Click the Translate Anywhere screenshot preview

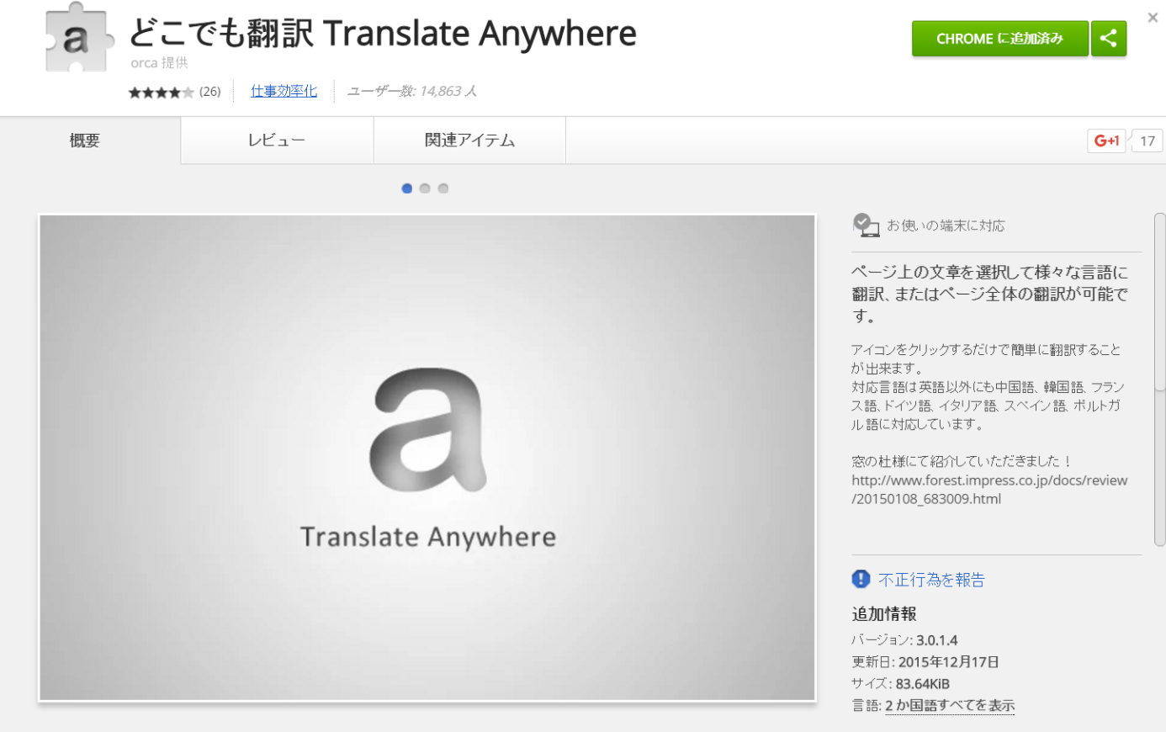pyautogui.click(x=427, y=457)
